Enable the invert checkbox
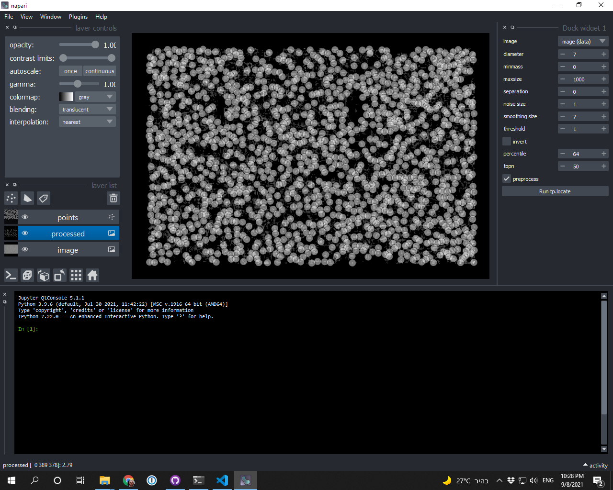The image size is (613, 490). (506, 141)
